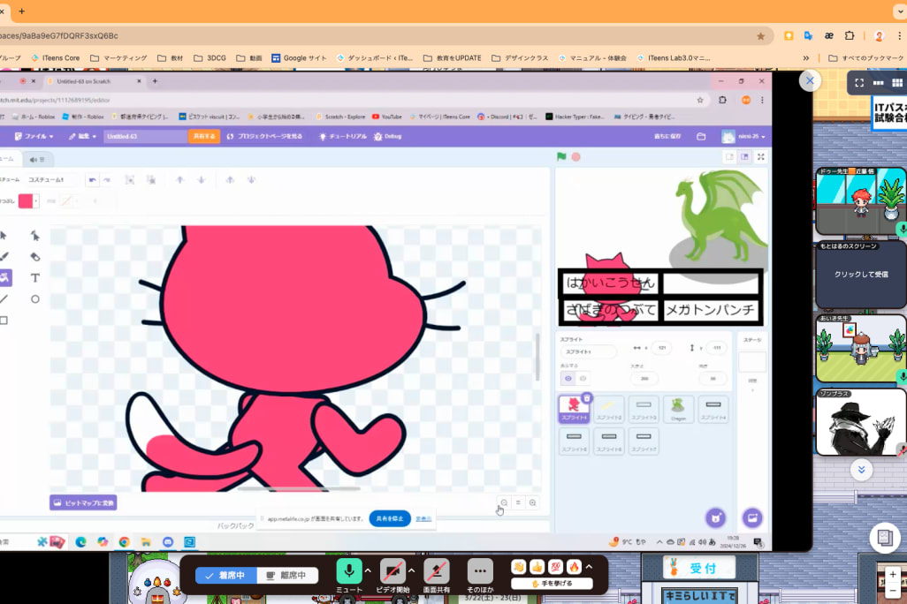Screen dimensions: 907x604
Task: Select the Line tool
Action: (4, 298)
